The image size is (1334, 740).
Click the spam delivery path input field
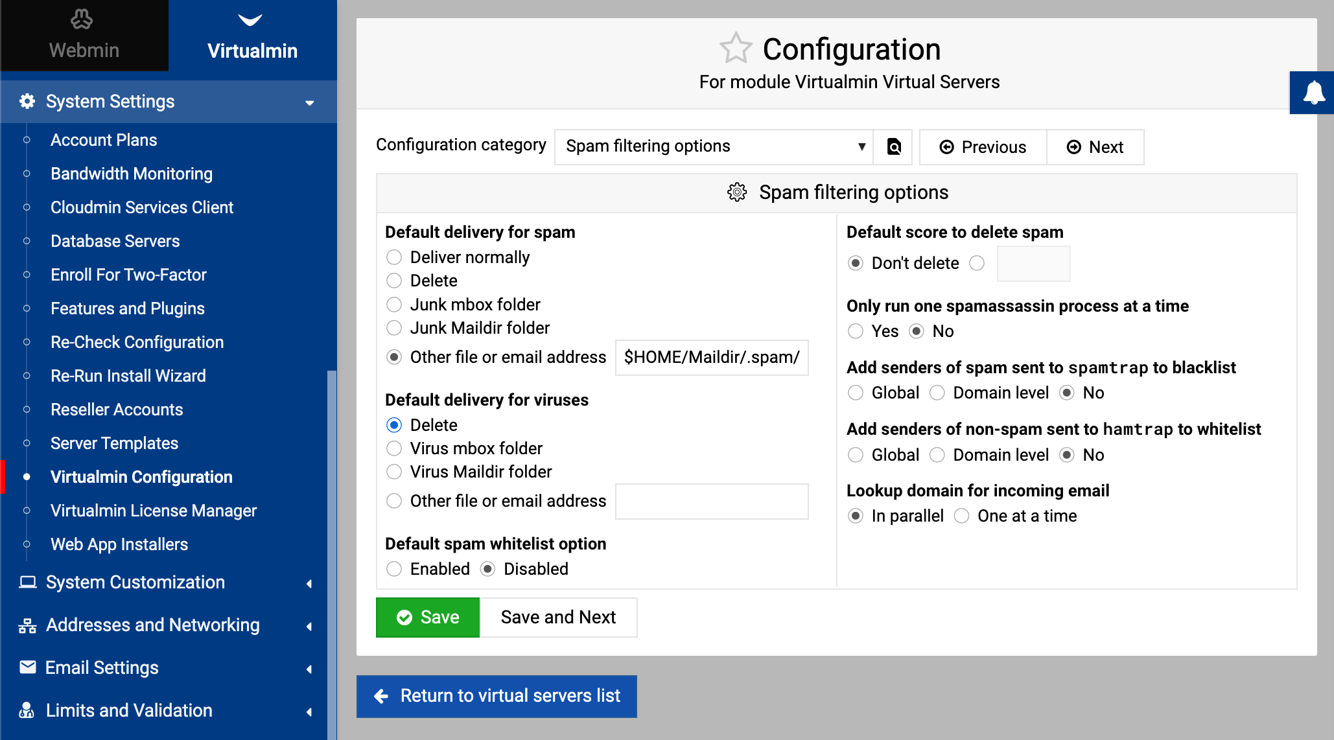(711, 358)
